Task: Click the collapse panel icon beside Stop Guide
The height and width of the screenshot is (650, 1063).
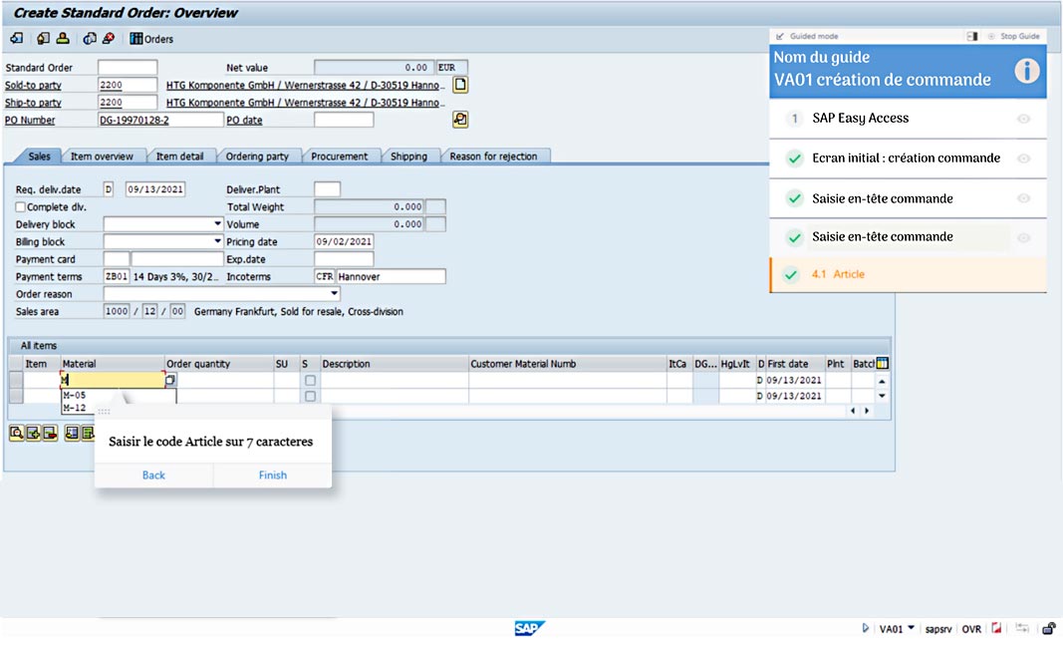Action: coord(971,36)
